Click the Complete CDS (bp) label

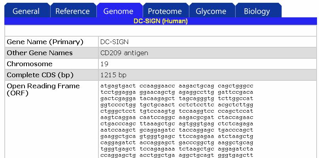pyautogui.click(x=40, y=75)
